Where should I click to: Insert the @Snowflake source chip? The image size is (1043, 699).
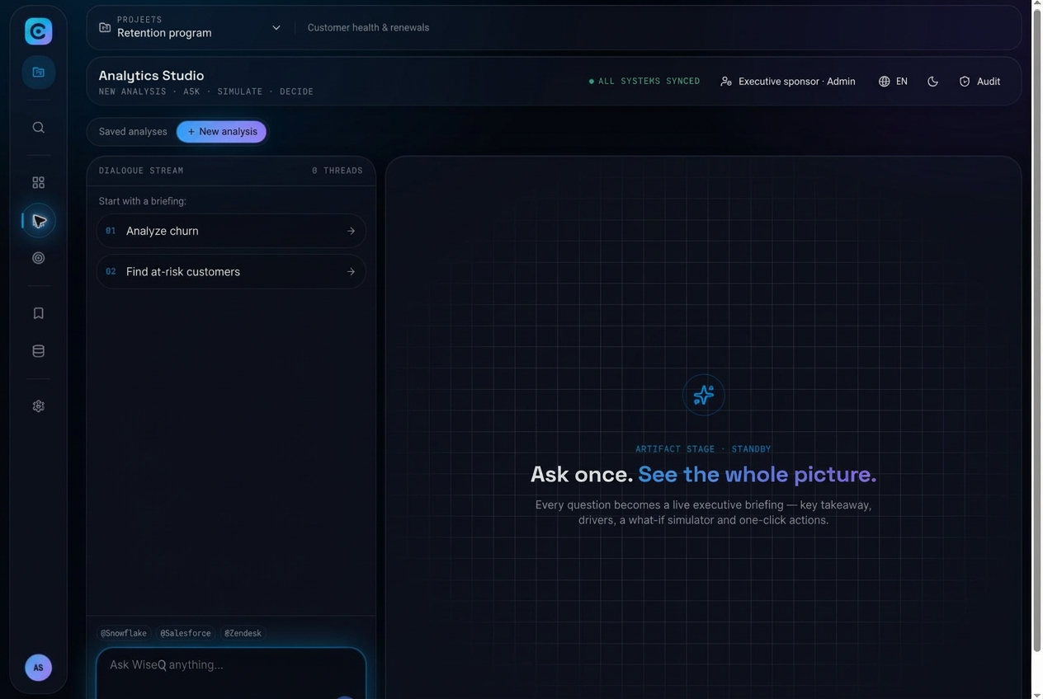coord(124,633)
